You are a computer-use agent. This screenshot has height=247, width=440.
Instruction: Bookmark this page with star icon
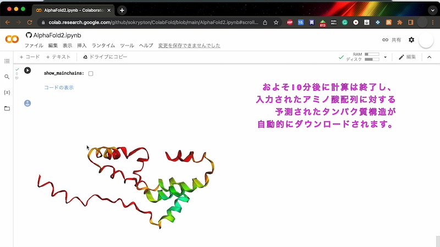click(276, 23)
